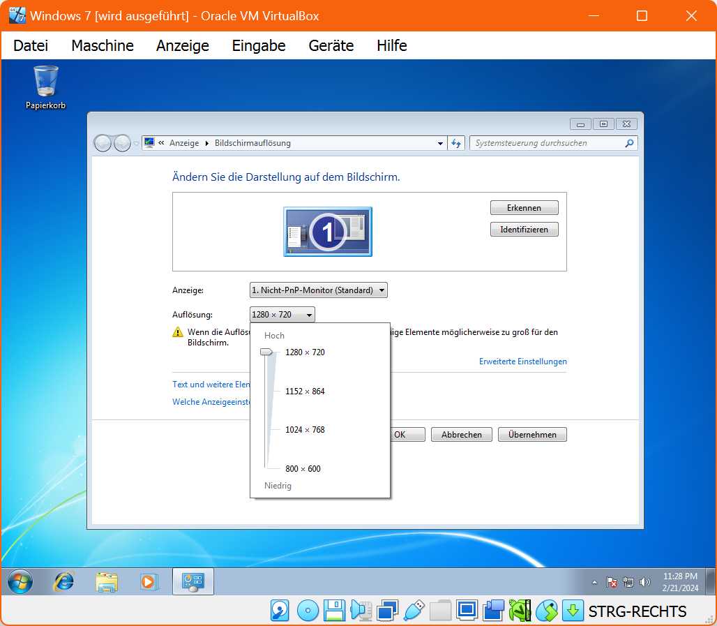Click the mouse integration status icon
This screenshot has width=717, height=626.
tap(546, 611)
